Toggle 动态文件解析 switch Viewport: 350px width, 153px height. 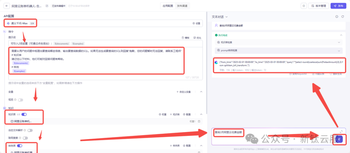point(30,130)
